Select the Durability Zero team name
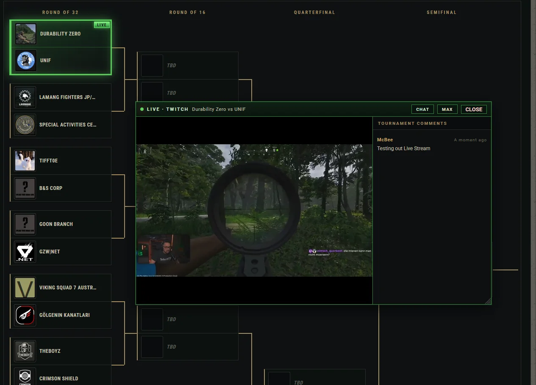This screenshot has width=536, height=385. [x=60, y=34]
